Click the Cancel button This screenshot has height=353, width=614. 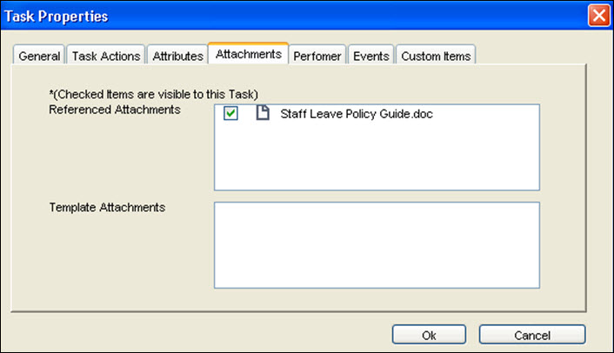[532, 335]
